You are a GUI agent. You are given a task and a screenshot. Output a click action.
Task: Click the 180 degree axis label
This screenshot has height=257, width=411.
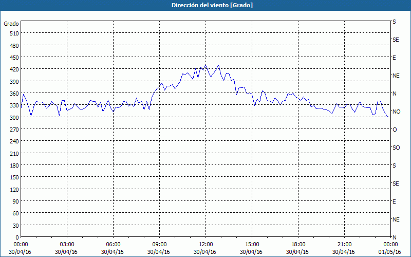tap(15, 166)
